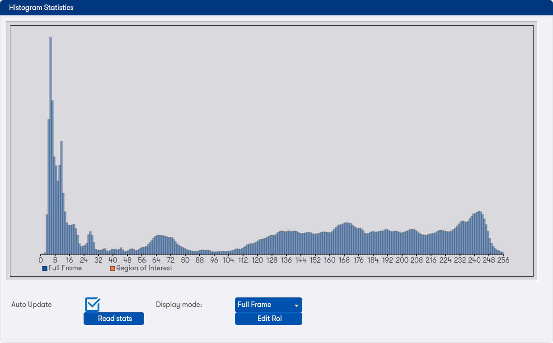Select the Full Frame legend label

click(x=65, y=268)
